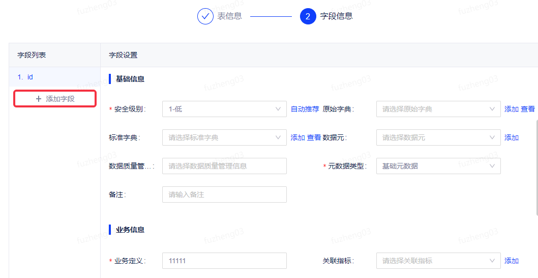Click the 业务信息 section title

(130, 230)
